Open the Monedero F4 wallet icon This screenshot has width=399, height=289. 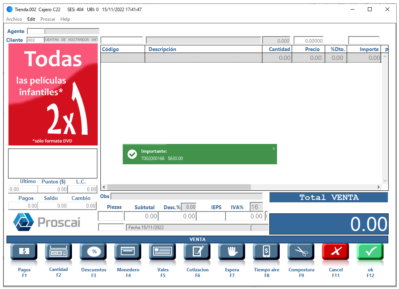[x=128, y=252]
